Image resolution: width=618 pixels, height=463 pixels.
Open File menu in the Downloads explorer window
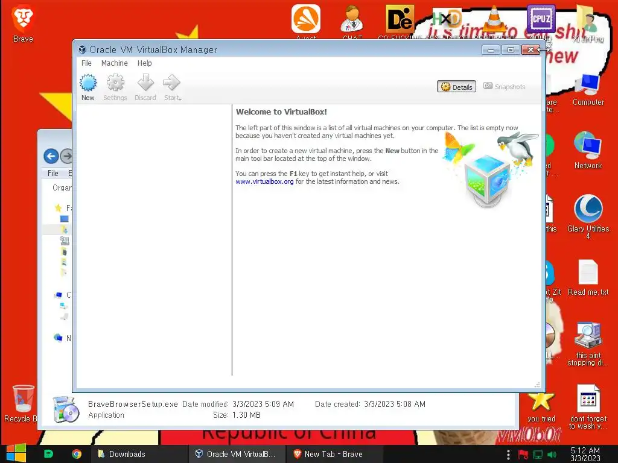coord(53,173)
